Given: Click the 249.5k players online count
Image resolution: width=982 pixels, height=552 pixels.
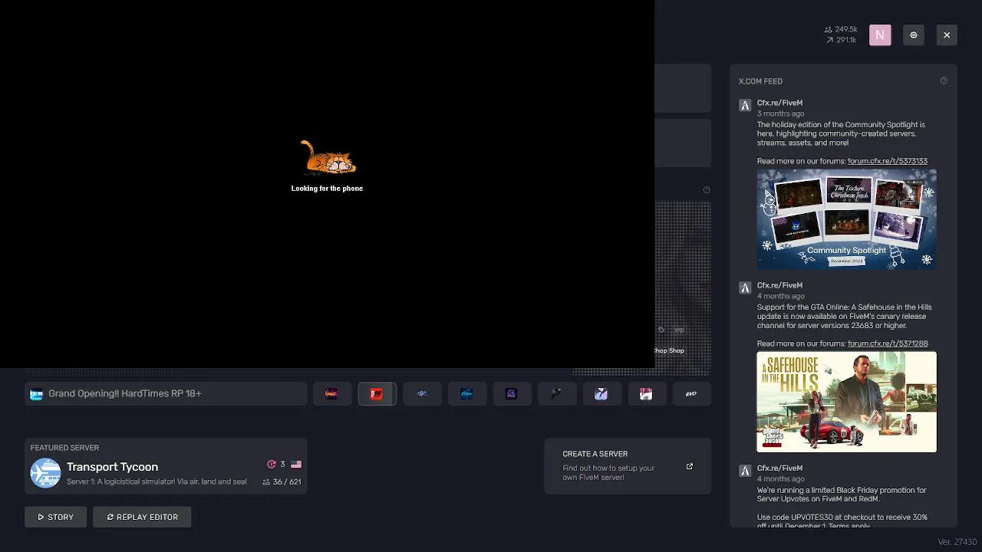Looking at the screenshot, I should click(841, 29).
